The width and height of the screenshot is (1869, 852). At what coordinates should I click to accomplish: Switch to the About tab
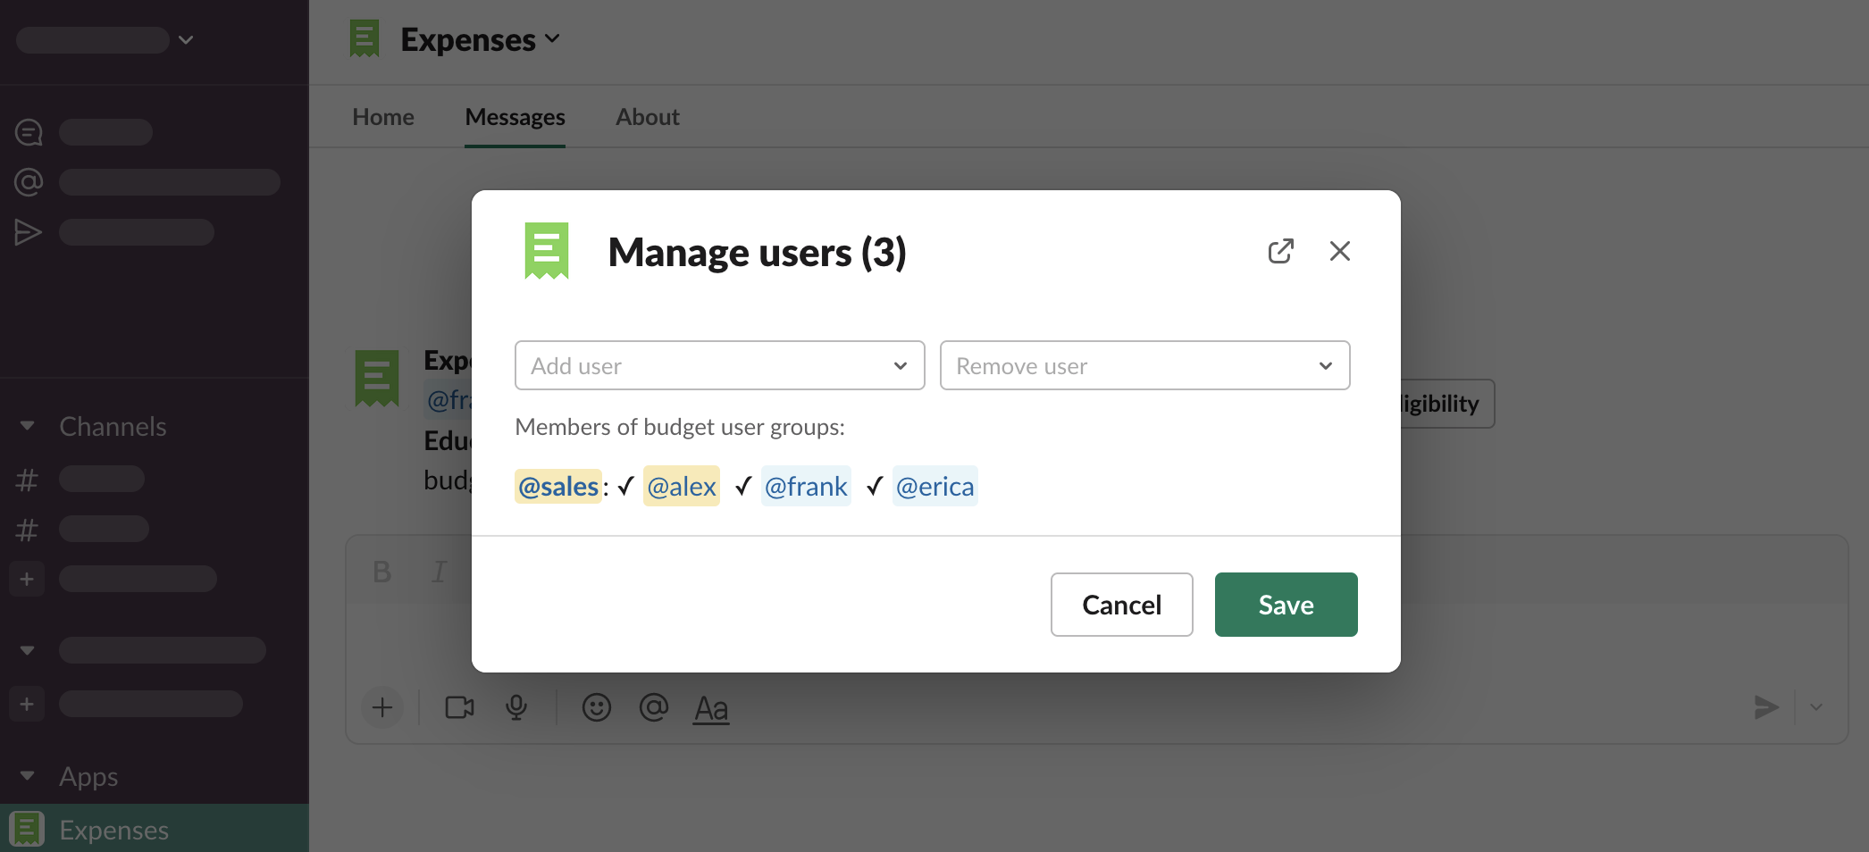[647, 117]
